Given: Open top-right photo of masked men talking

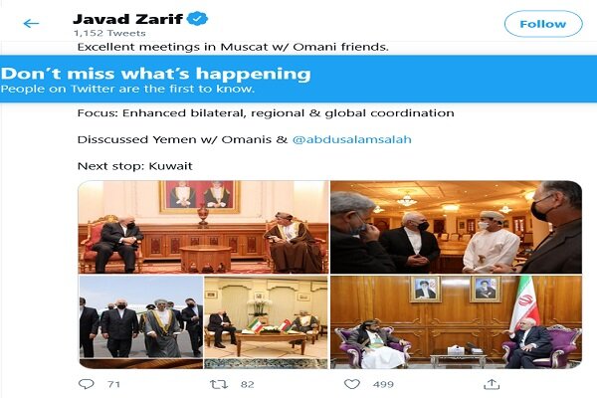Looking at the screenshot, I should coord(456,227).
